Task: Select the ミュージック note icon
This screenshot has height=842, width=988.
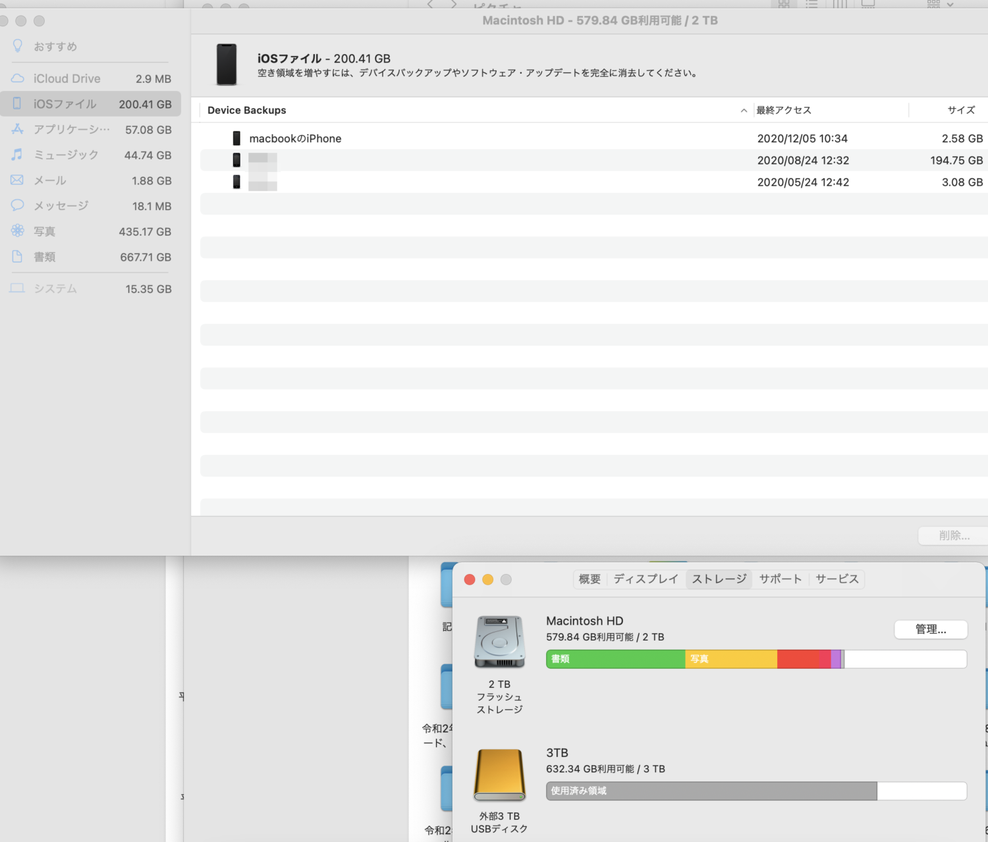Action: 18,155
